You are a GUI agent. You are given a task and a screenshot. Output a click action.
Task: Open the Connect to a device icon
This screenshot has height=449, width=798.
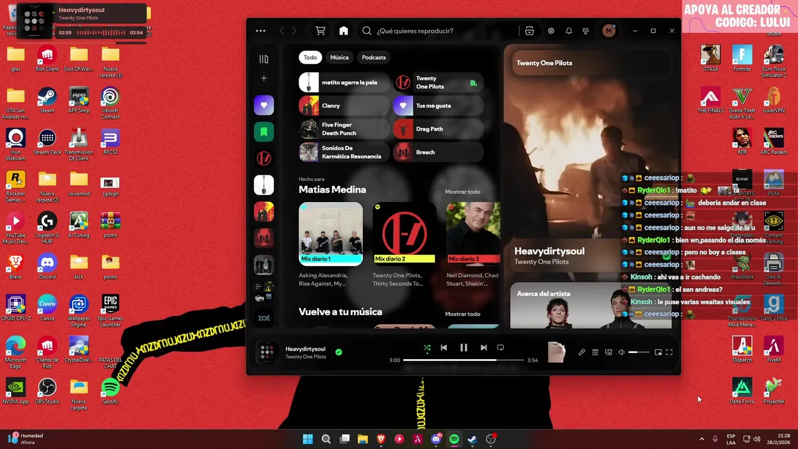tap(608, 352)
